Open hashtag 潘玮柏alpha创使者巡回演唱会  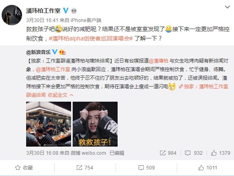pos(91,38)
